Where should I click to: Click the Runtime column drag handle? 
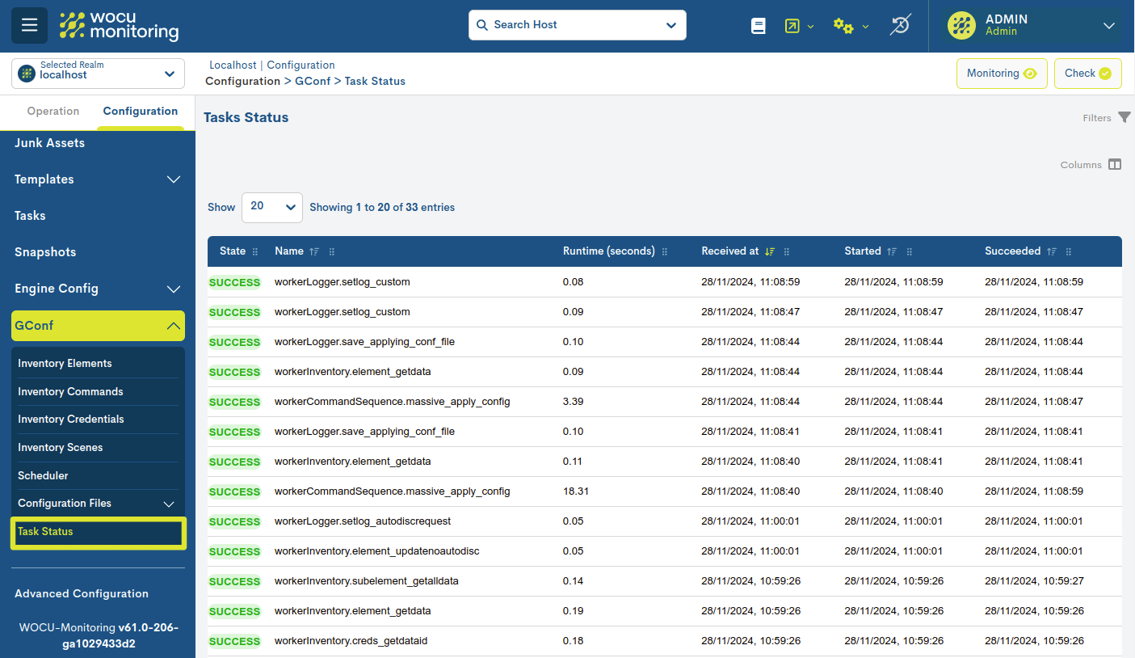coord(665,251)
